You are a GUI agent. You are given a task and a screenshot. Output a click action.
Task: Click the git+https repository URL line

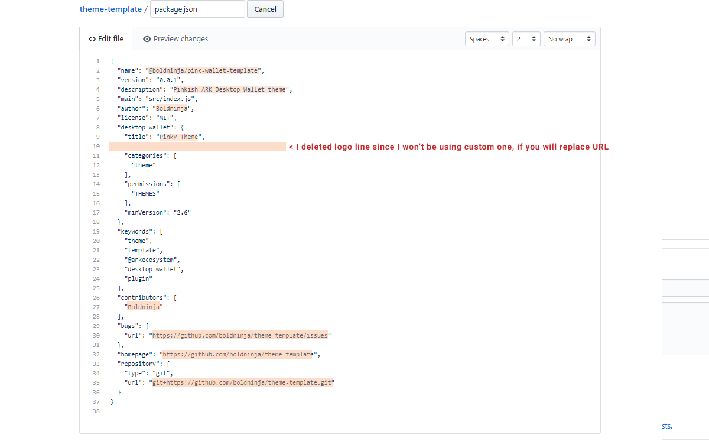(229, 382)
